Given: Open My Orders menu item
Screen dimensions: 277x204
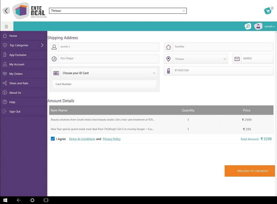Looking at the screenshot, I should [x=24, y=74].
